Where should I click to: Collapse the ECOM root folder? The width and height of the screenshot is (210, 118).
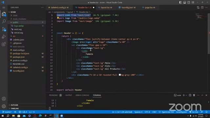coord(13,12)
